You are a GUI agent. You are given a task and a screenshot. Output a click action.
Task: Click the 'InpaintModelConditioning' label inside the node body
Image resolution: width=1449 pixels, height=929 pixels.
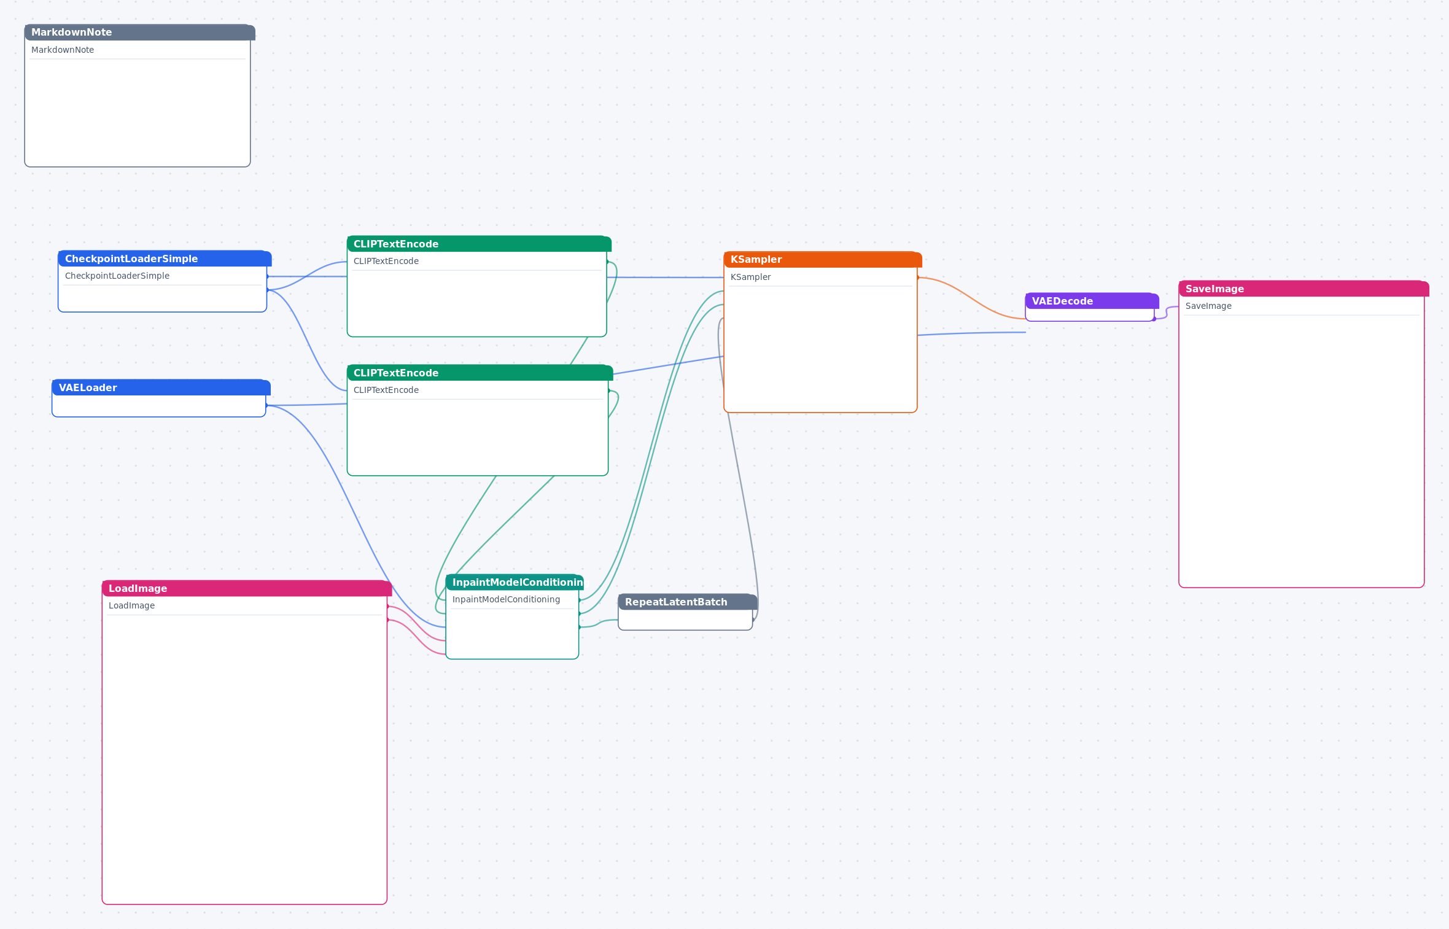[506, 599]
